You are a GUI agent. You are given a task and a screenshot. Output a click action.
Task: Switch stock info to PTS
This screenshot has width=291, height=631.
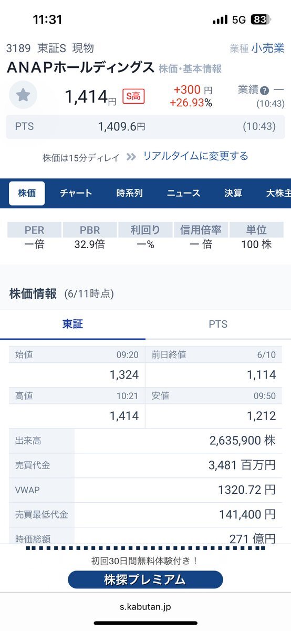coord(218,324)
